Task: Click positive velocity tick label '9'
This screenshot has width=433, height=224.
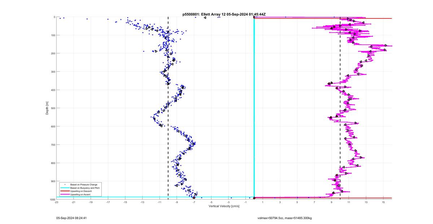Action: [332, 202]
